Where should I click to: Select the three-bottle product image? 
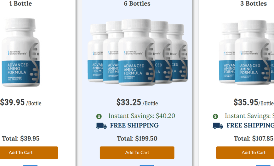click(246, 52)
